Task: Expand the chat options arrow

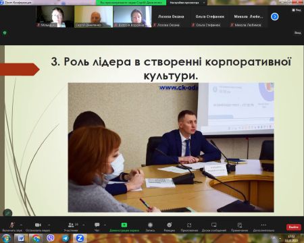Action: click(x=105, y=225)
